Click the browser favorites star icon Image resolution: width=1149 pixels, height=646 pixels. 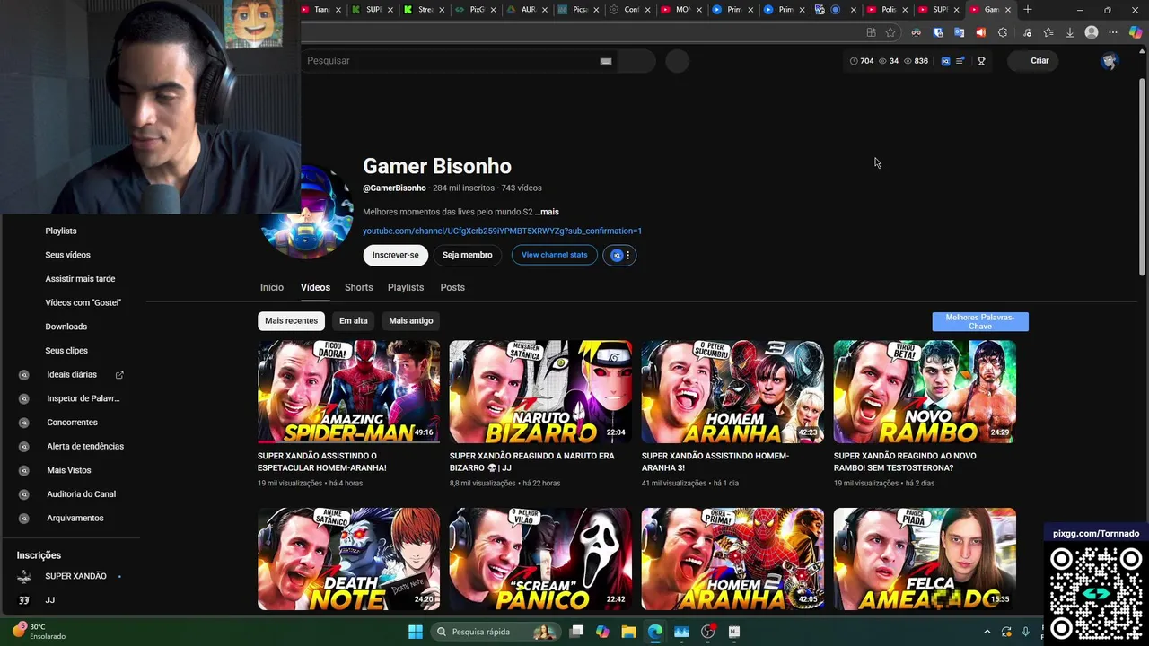(x=890, y=32)
